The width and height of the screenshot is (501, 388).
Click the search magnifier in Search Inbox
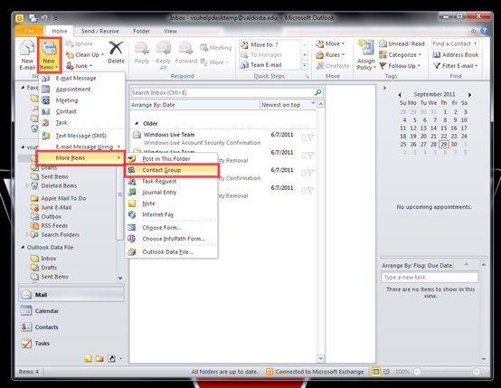[x=318, y=92]
